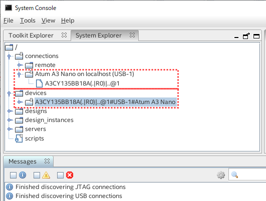
Task: Click the Atum A3 Nano folder icon
Action: point(29,74)
